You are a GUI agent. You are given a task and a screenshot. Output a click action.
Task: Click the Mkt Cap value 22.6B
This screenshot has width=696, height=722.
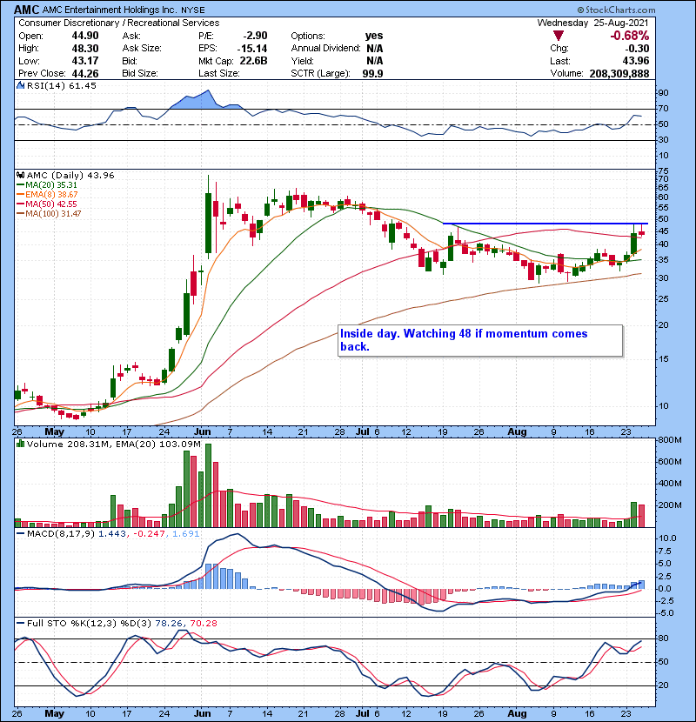tap(253, 61)
